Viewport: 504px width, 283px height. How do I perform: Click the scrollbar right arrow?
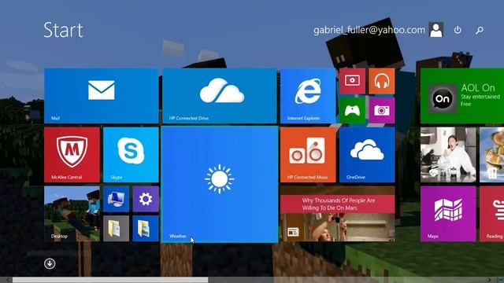490,280
